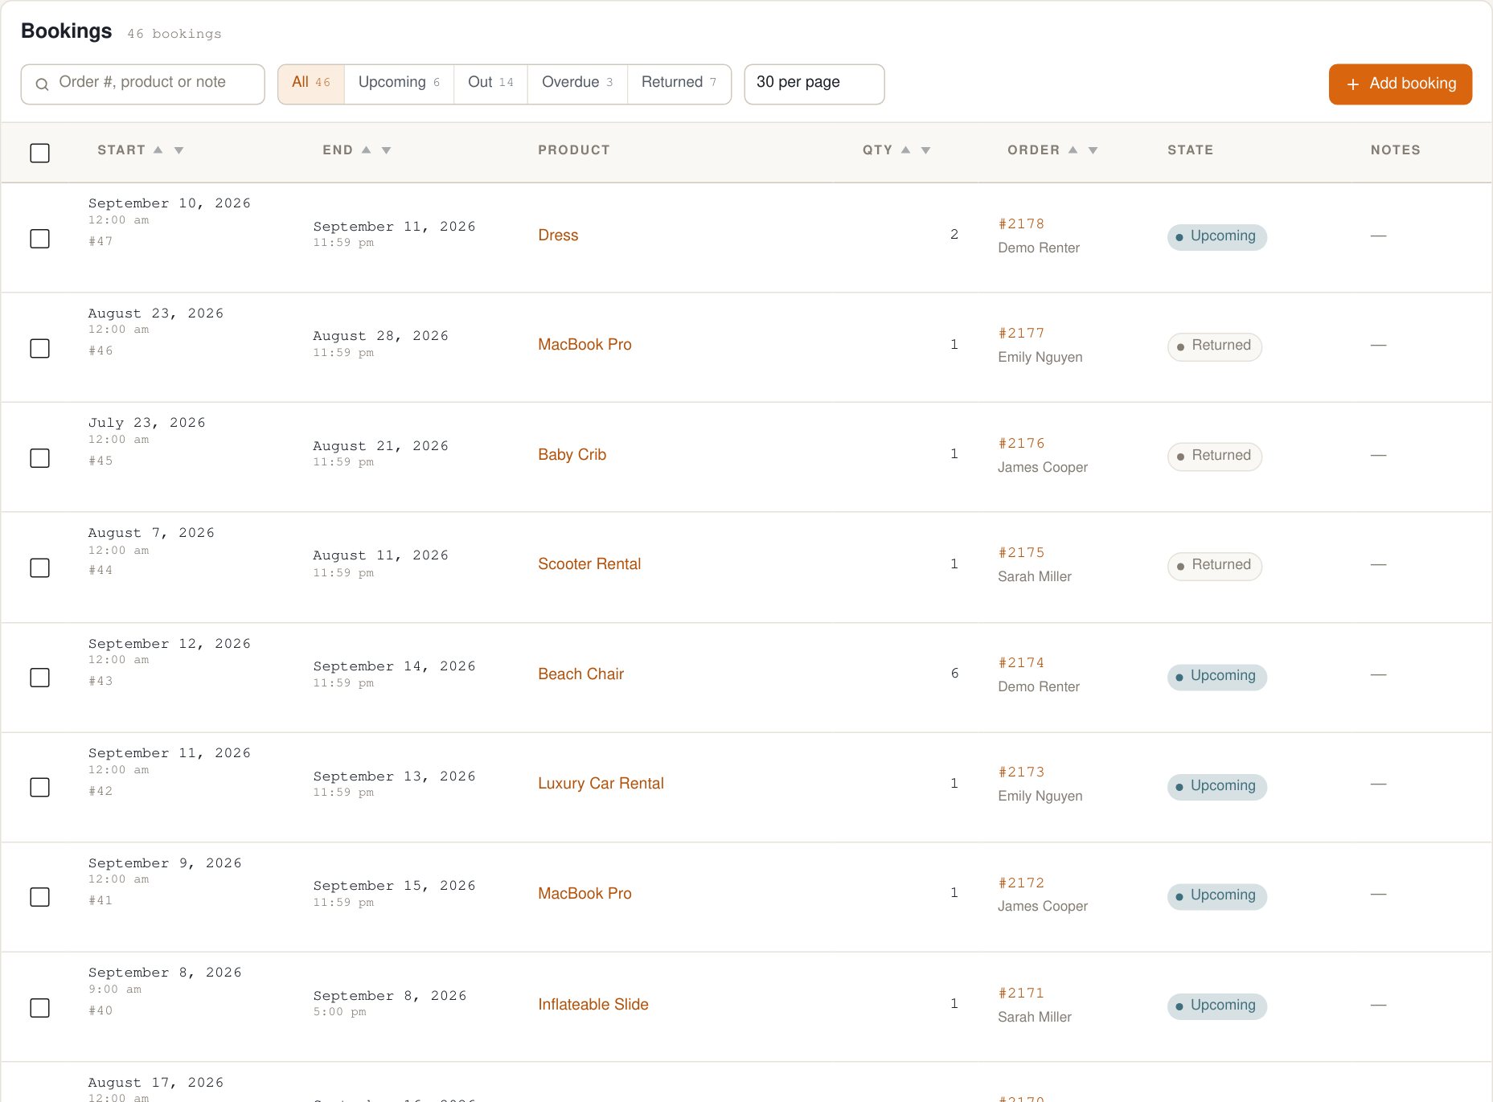Check the Beach Chair booking row
The width and height of the screenshot is (1493, 1102).
39,678
